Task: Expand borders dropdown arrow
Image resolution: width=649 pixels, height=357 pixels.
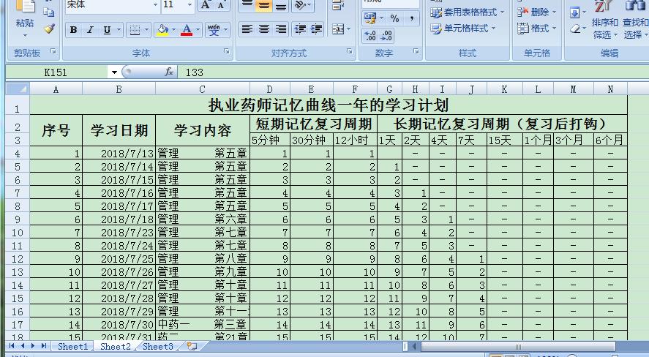Action: (x=146, y=30)
